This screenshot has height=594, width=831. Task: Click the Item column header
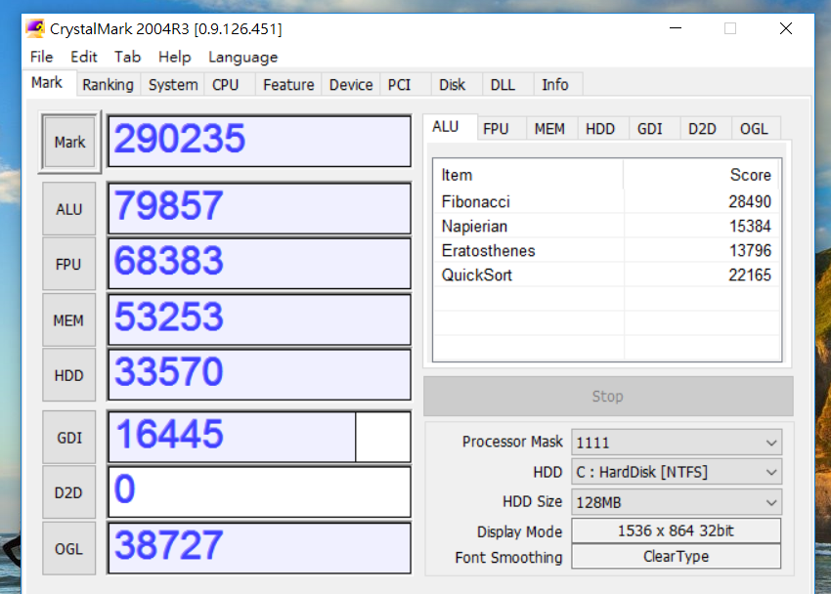tap(528, 175)
